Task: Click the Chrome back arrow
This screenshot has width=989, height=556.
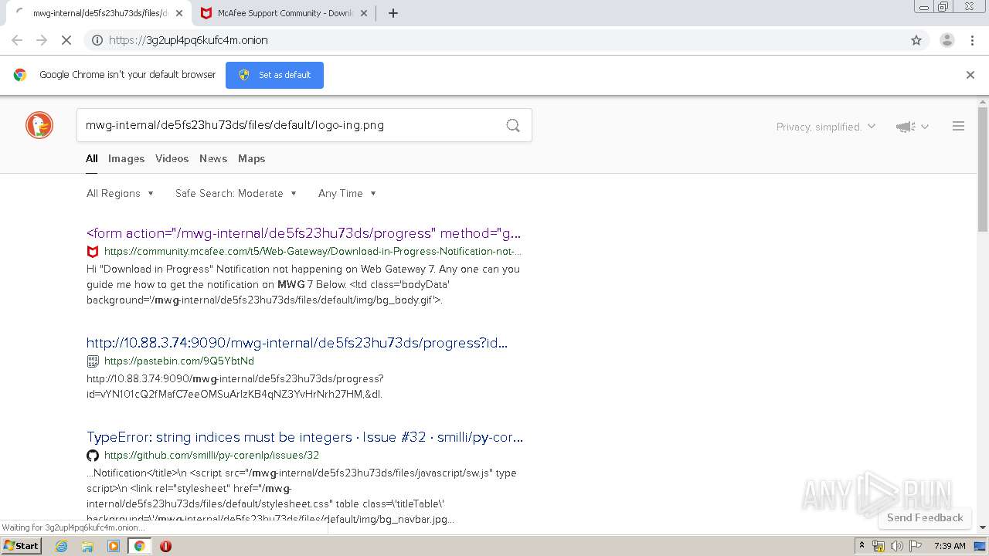Action: coord(17,40)
